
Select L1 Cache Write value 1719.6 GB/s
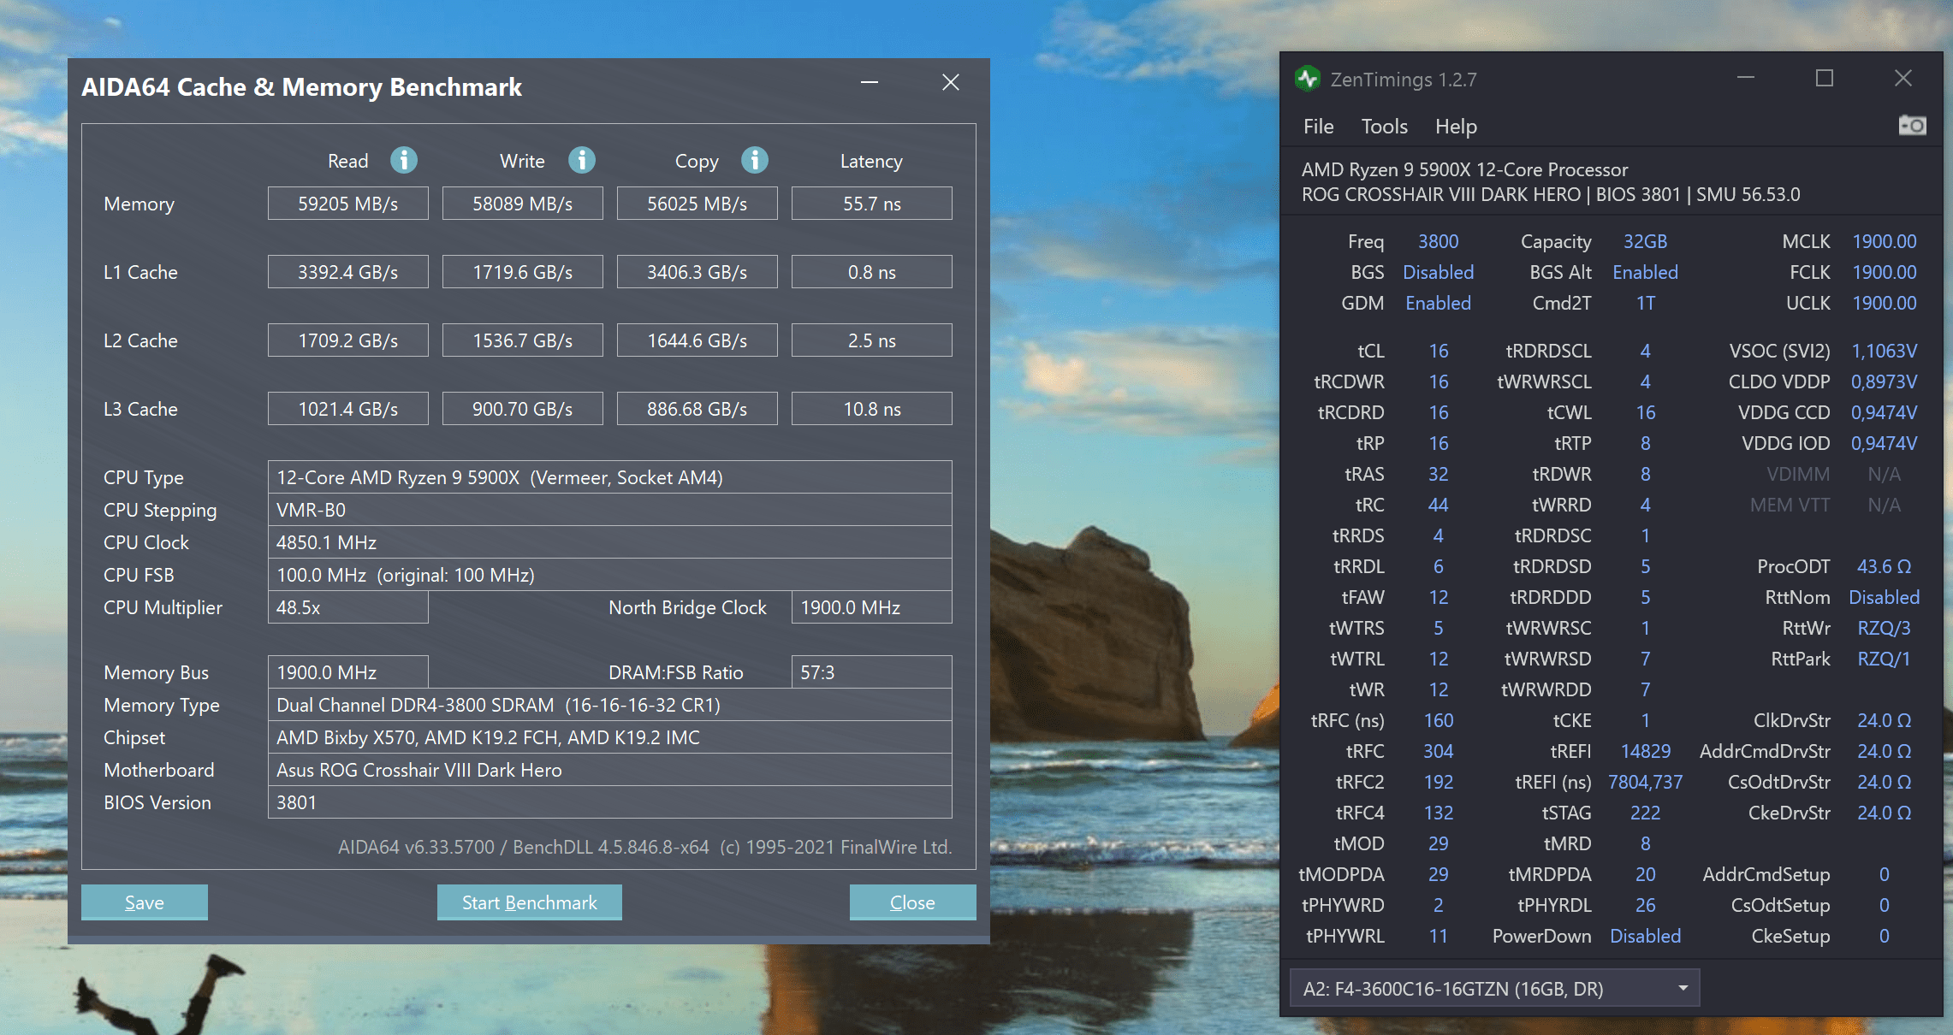[523, 272]
